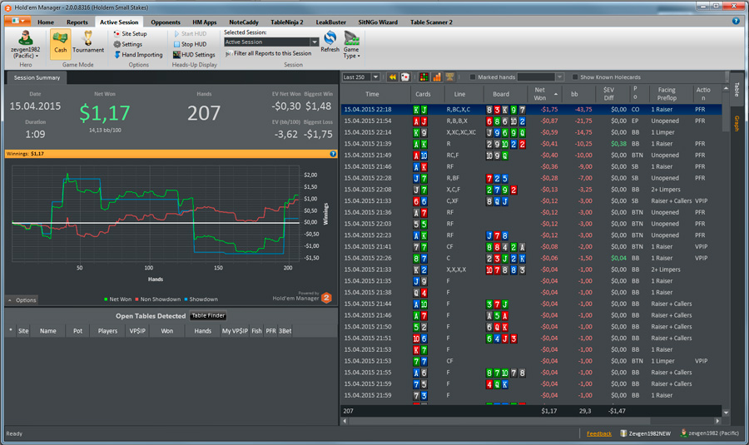Click Stop HUD
Screen dimensions: 749x445
coord(190,44)
